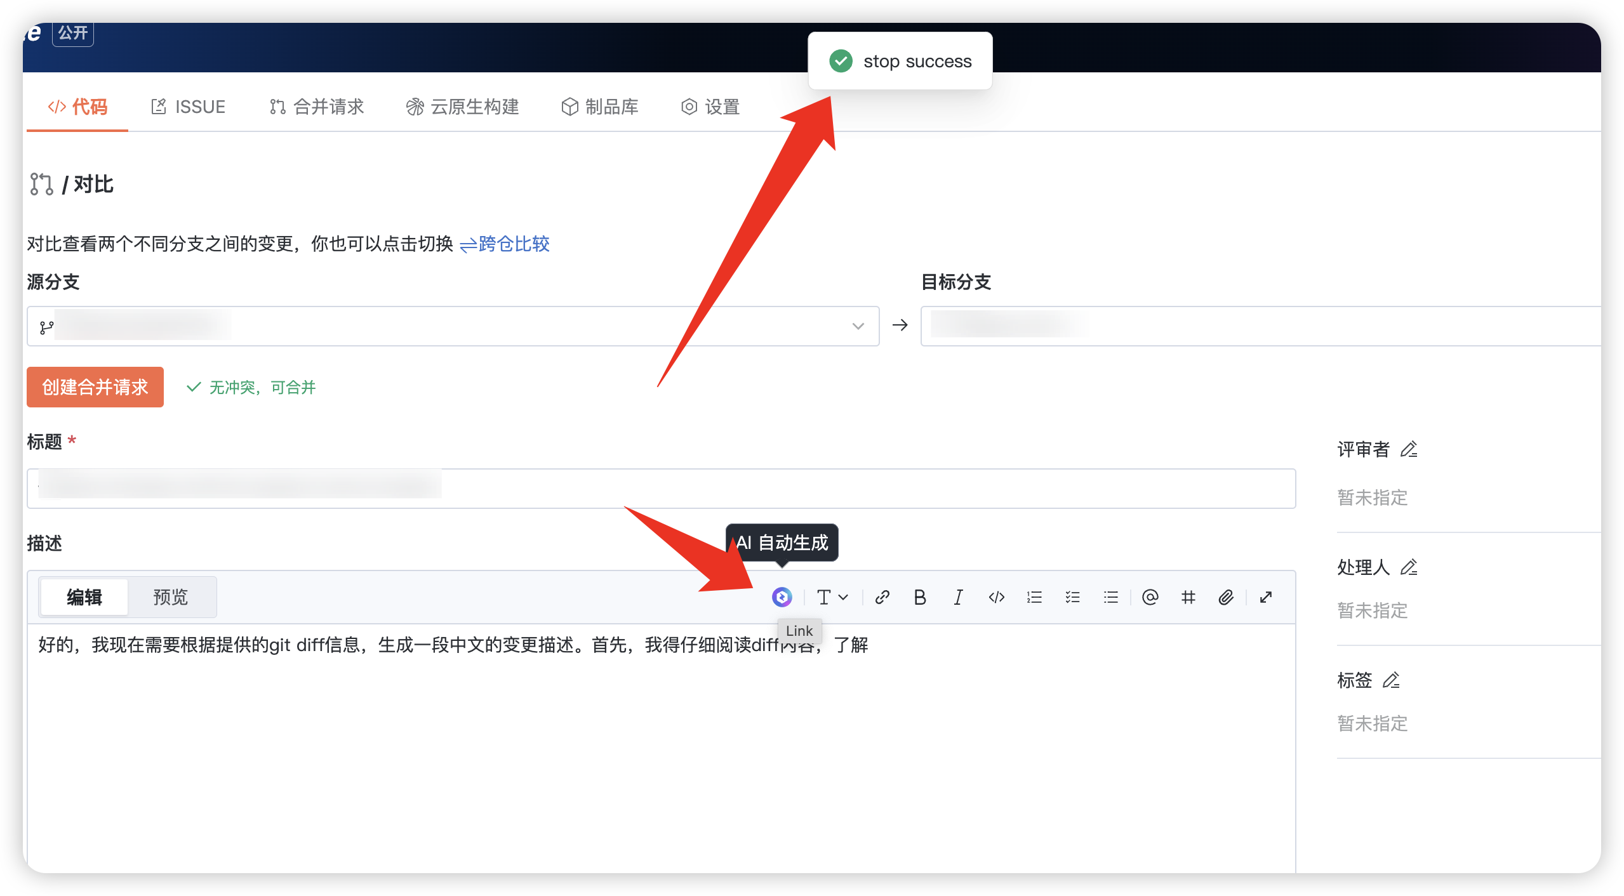This screenshot has height=896, width=1624.
Task: Expand the source branch dropdown
Action: [858, 326]
